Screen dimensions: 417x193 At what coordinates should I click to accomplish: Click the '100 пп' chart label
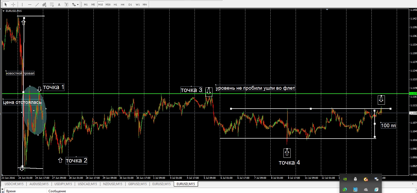(x=388, y=125)
